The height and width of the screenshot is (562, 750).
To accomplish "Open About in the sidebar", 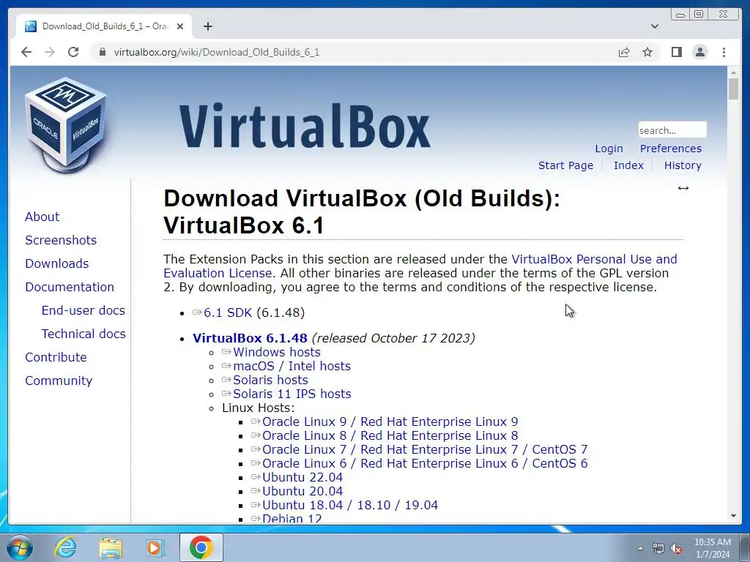I will [x=42, y=217].
